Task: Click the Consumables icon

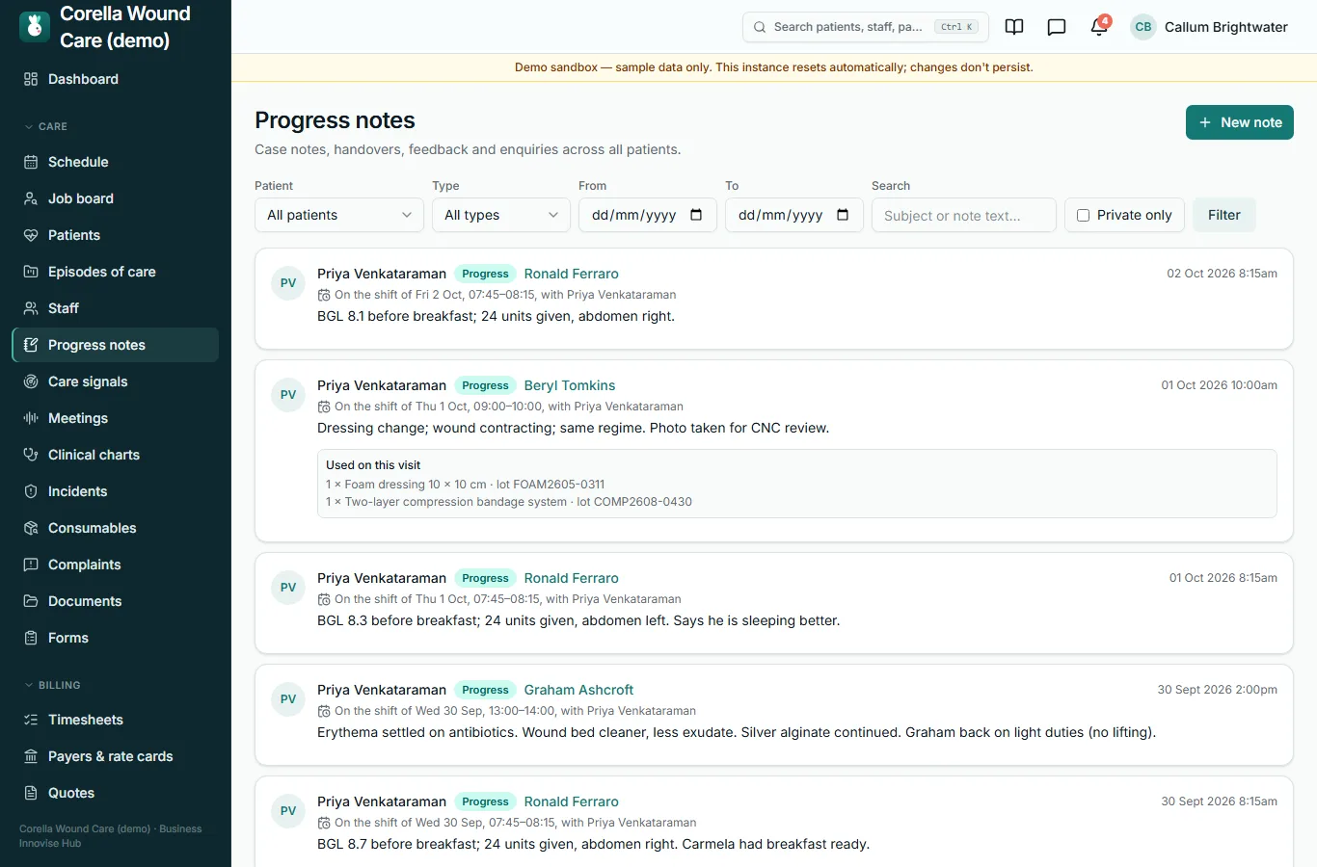Action: 31,528
